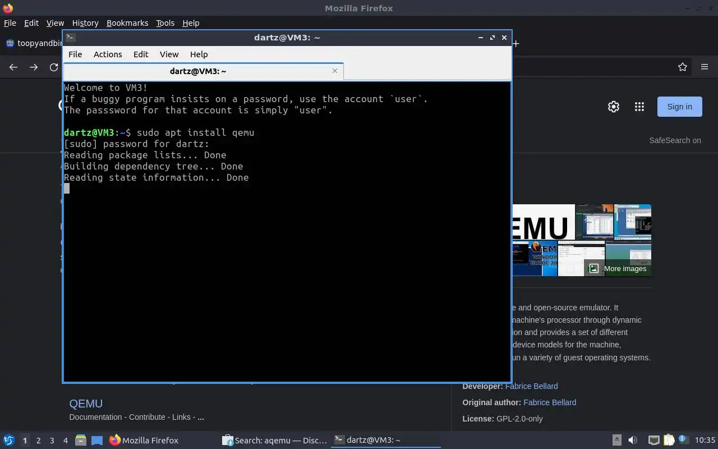Open the QEMU search result link
The width and height of the screenshot is (718, 449).
pyautogui.click(x=86, y=404)
